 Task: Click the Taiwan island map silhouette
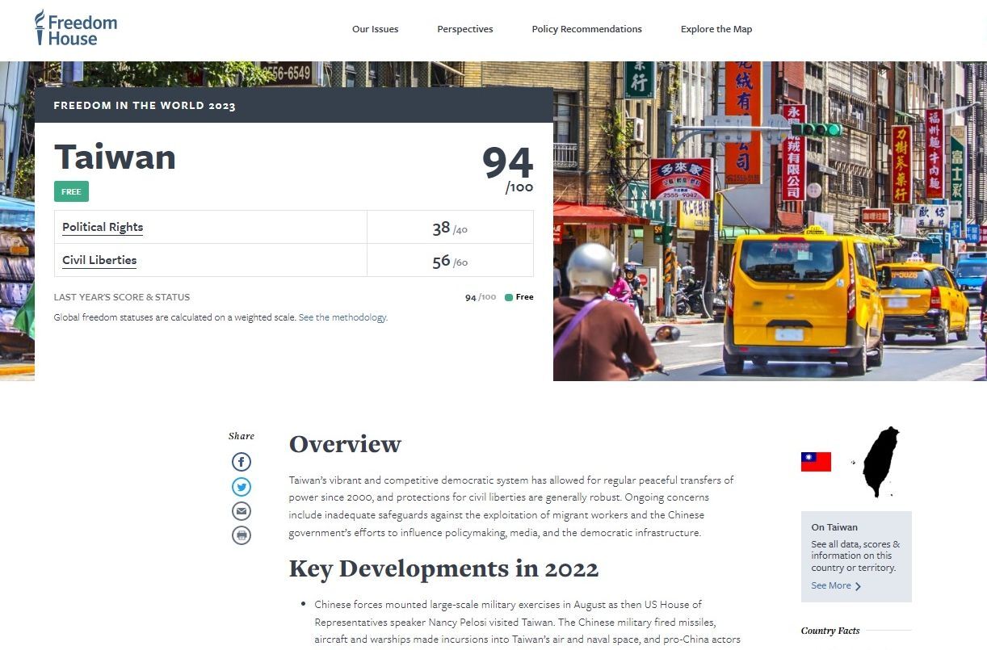pyautogui.click(x=880, y=462)
